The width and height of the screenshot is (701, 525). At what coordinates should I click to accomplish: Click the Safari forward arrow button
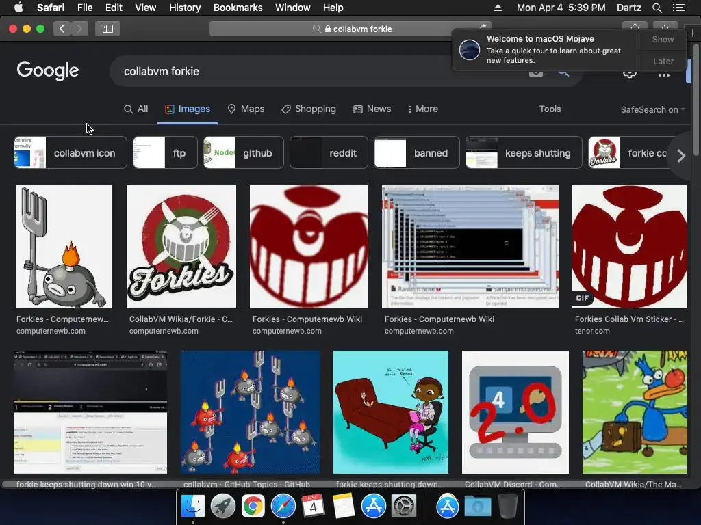(79, 29)
